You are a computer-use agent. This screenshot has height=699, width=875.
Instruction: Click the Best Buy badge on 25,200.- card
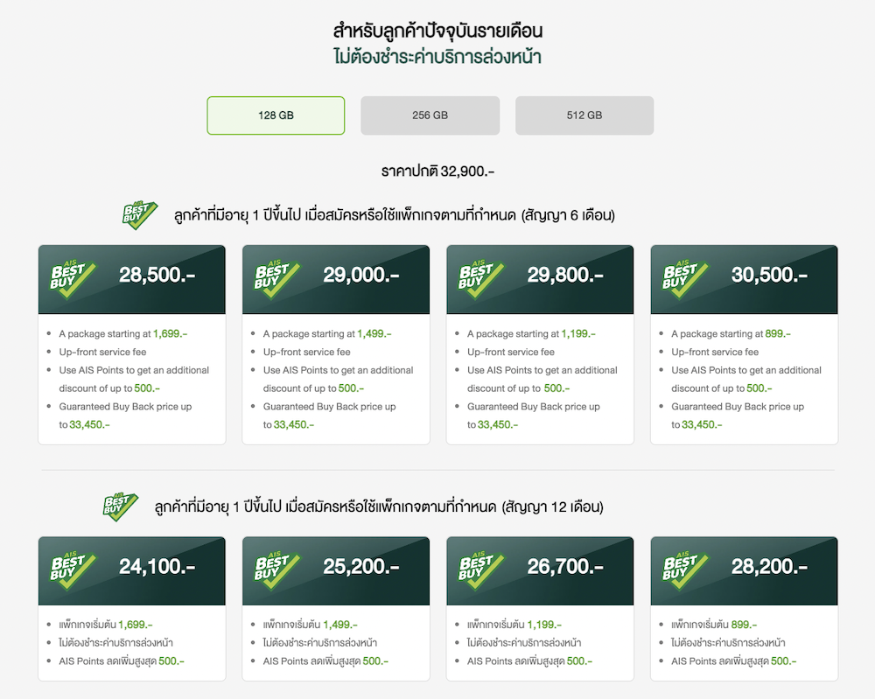278,569
